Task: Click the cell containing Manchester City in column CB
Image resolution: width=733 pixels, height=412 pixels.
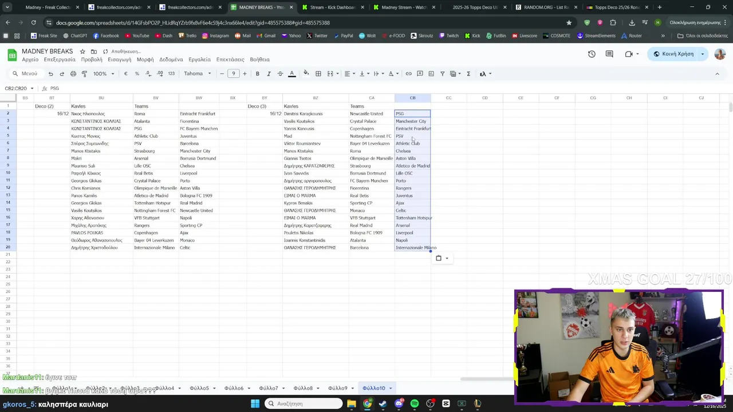Action: tap(412, 121)
